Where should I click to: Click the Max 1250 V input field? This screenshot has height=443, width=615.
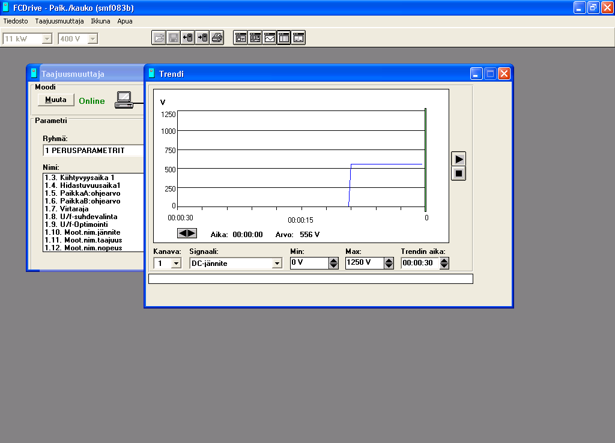[365, 263]
